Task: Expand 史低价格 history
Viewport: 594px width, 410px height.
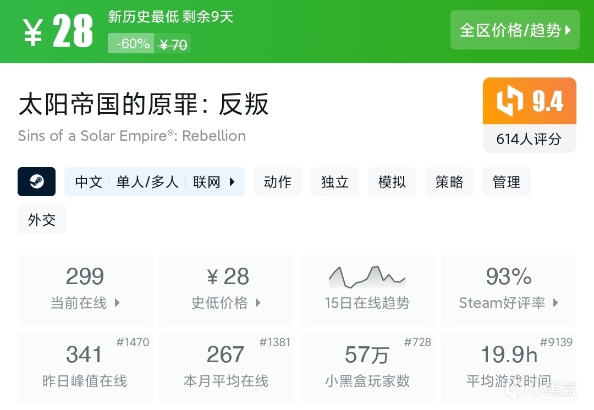Action: [226, 290]
